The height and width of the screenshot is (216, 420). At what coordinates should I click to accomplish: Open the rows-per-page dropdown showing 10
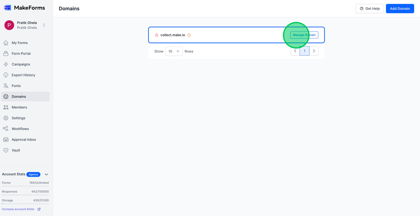(x=174, y=51)
